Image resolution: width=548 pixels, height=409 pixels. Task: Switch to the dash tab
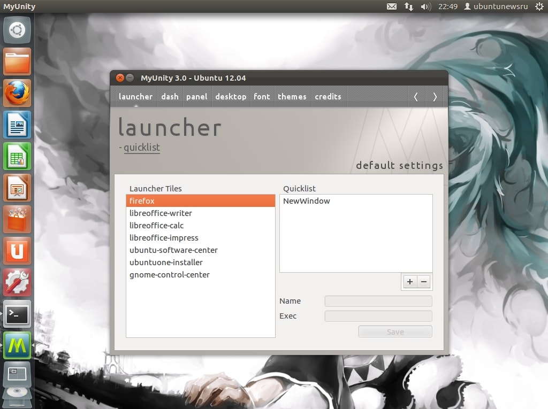170,97
